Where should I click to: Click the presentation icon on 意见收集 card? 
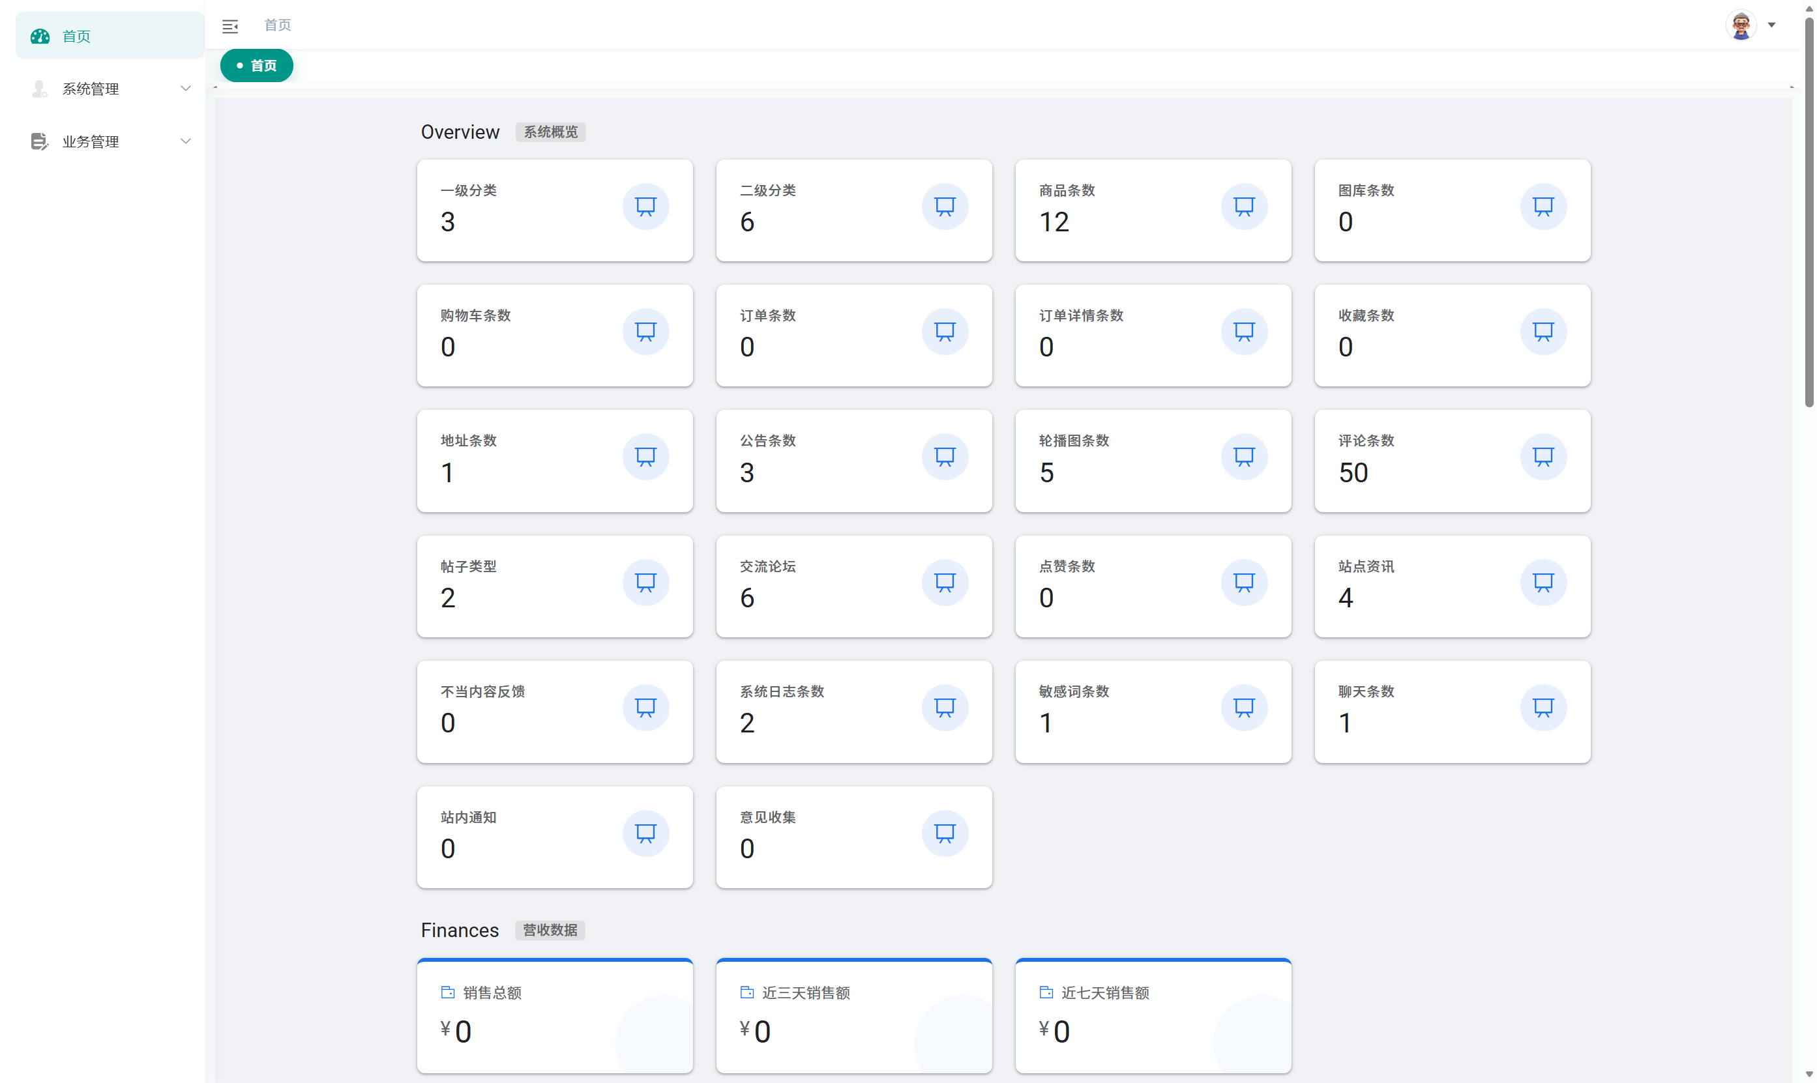pos(945,833)
